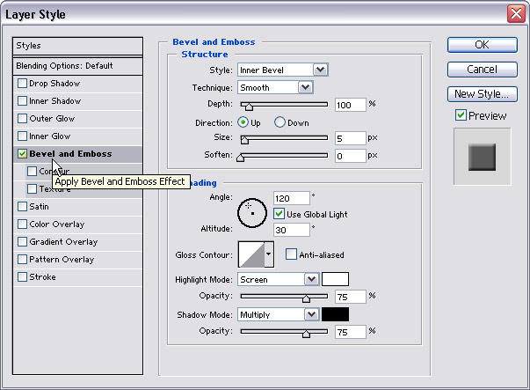Viewport: 530px width, 390px height.
Task: Enable the Inner Shadow checkbox
Action: [x=22, y=101]
